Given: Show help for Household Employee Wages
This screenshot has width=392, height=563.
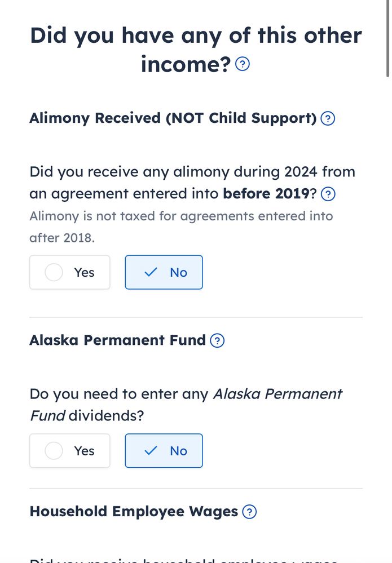Looking at the screenshot, I should pyautogui.click(x=249, y=512).
